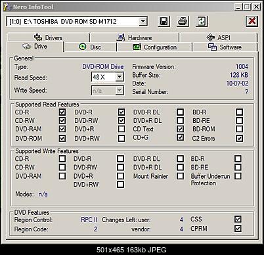Toggle the CSS checkbox

238,219
